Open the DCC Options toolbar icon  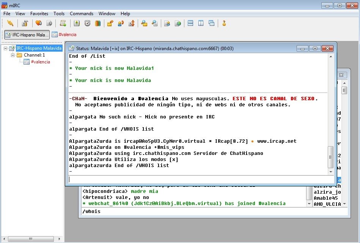132,23
